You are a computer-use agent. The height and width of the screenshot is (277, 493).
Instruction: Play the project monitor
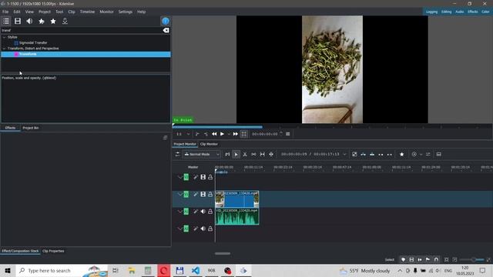(222, 134)
